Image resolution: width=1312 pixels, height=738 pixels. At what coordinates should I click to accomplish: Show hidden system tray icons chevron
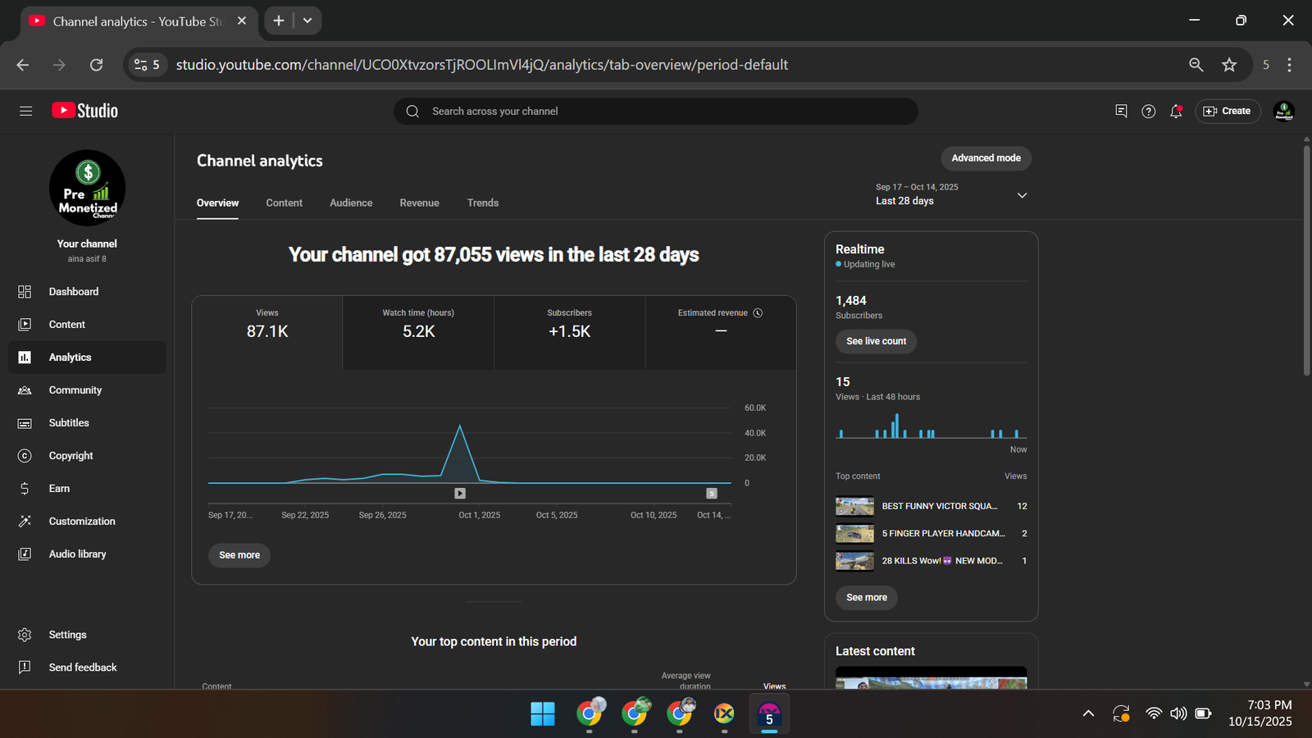(1088, 713)
